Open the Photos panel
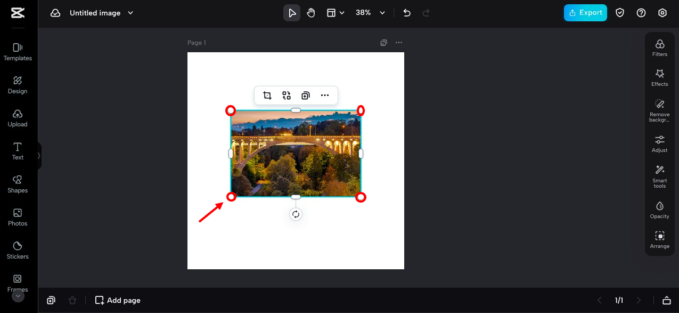The image size is (679, 313). pyautogui.click(x=18, y=217)
